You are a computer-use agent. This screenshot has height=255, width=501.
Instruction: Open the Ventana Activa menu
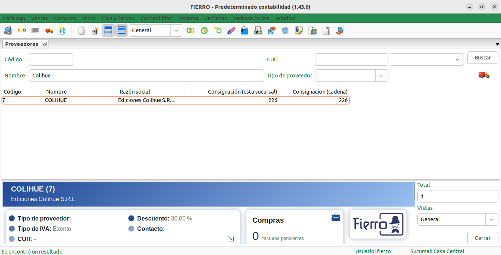251,18
